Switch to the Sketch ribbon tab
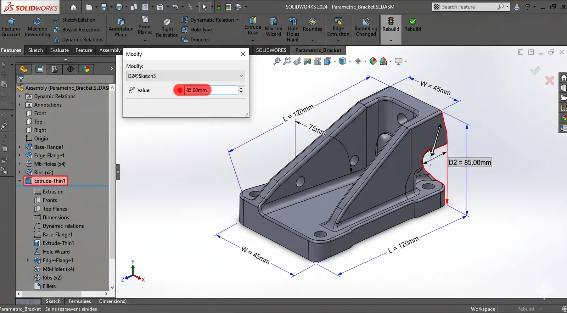 click(35, 50)
